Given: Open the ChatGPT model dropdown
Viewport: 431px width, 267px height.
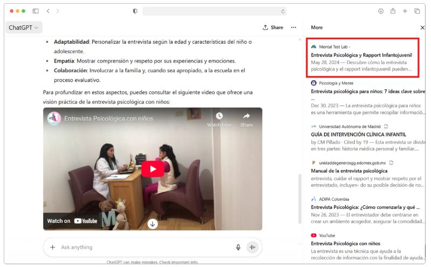Looking at the screenshot, I should pyautogui.click(x=24, y=27).
